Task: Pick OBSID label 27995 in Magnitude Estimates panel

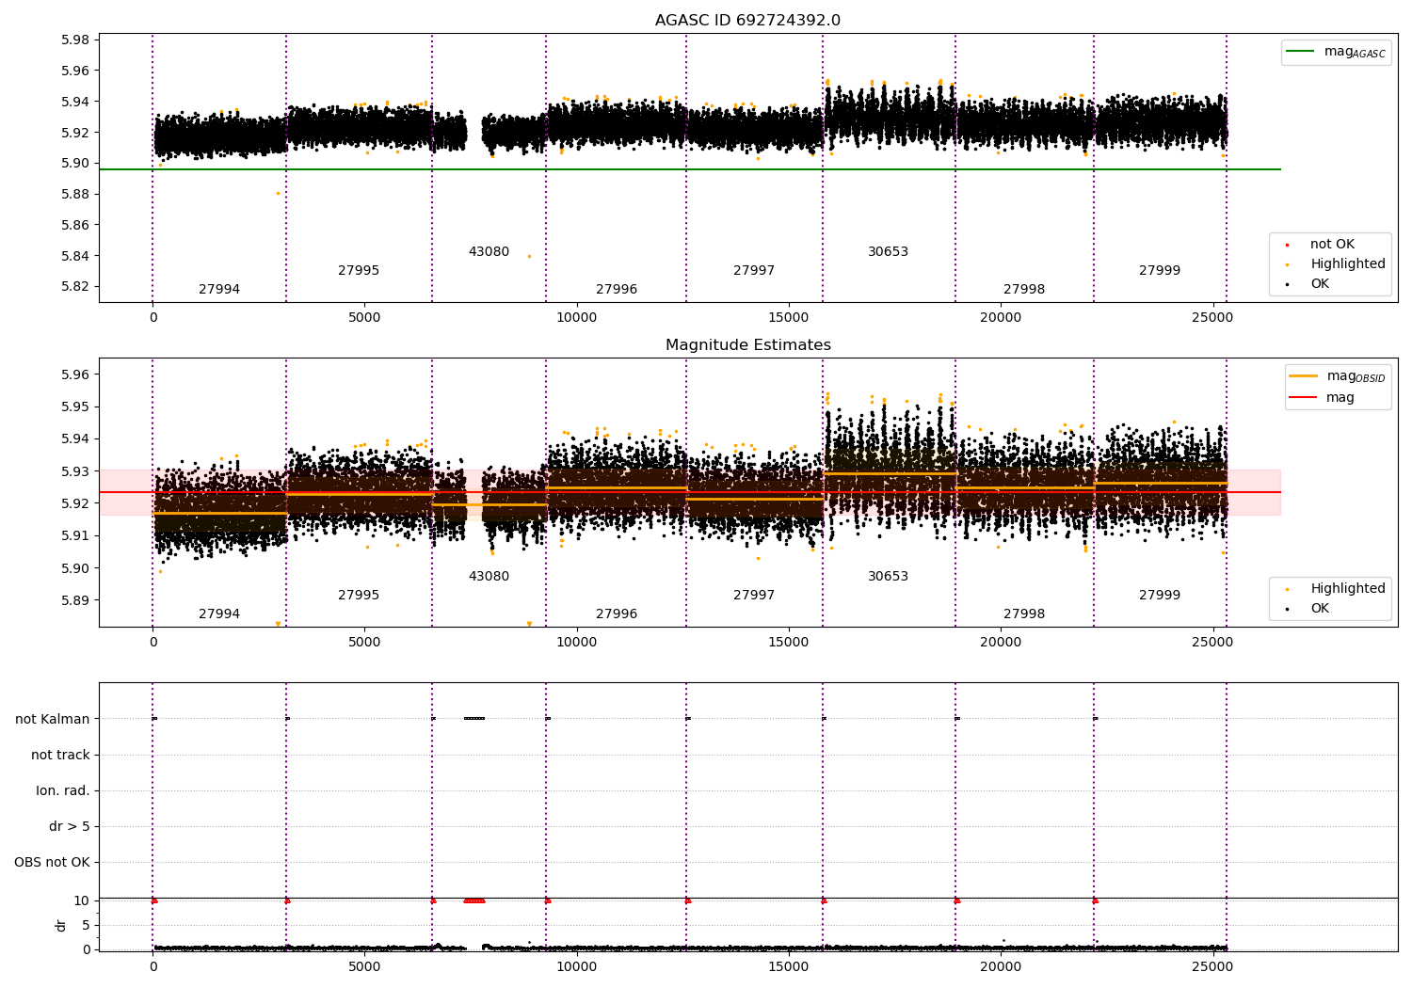Action: [359, 596]
